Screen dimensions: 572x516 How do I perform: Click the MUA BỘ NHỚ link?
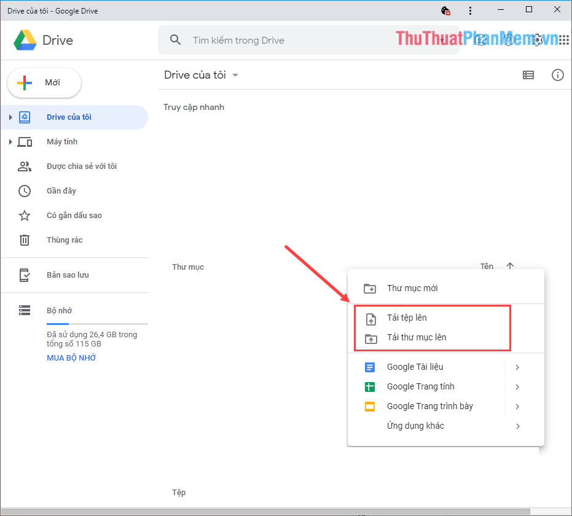(71, 357)
